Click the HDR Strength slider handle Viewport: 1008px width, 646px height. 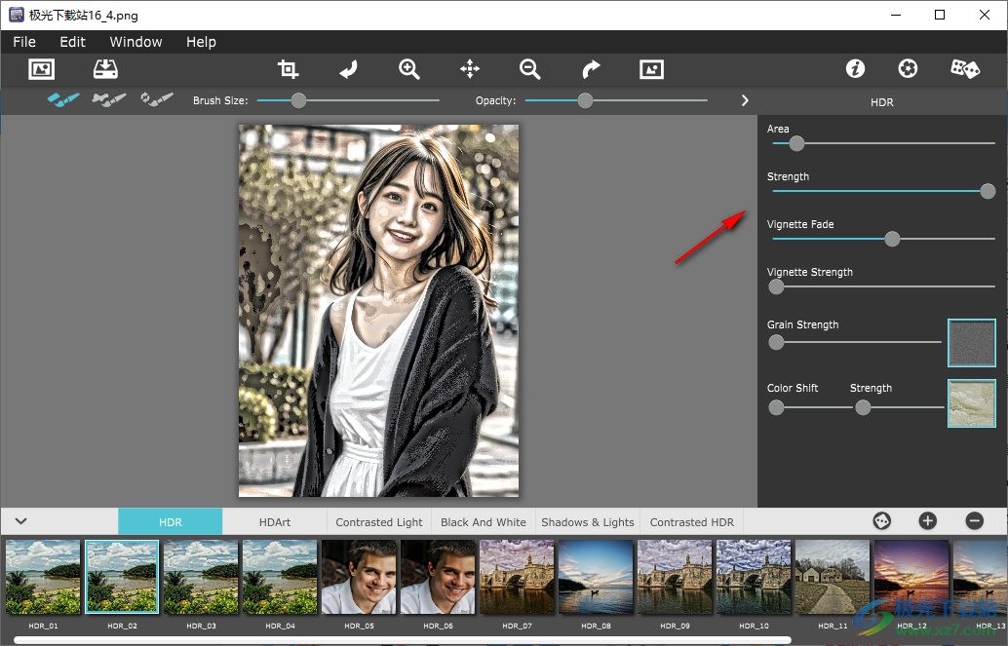[x=989, y=191]
